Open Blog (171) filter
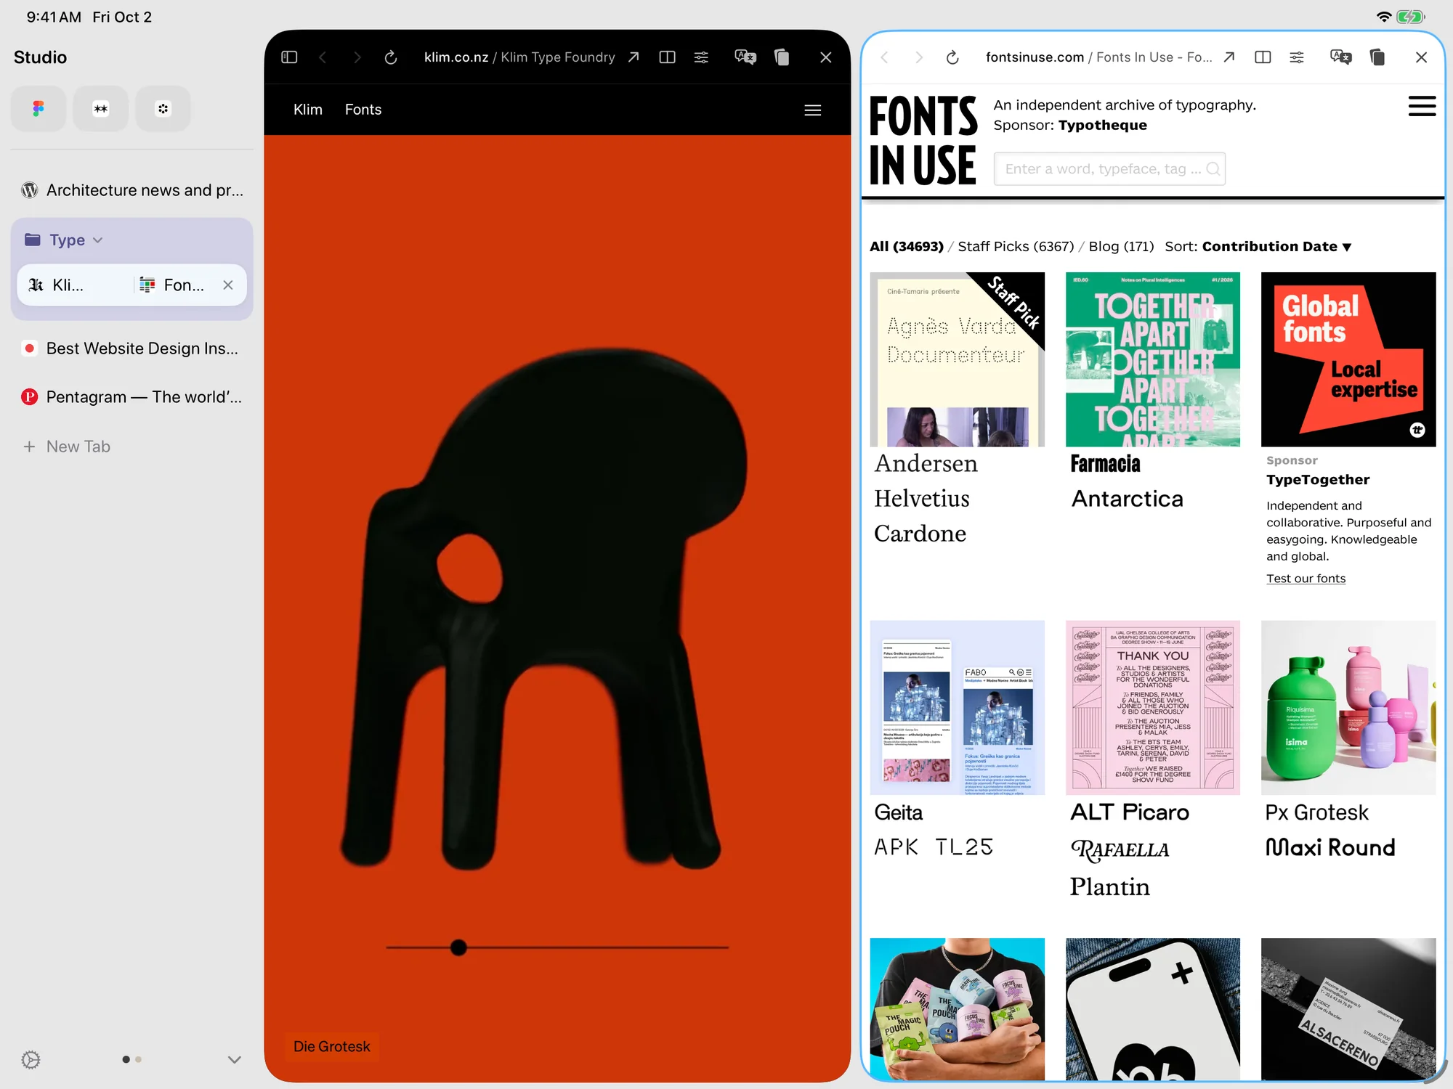This screenshot has height=1089, width=1453. 1121,247
